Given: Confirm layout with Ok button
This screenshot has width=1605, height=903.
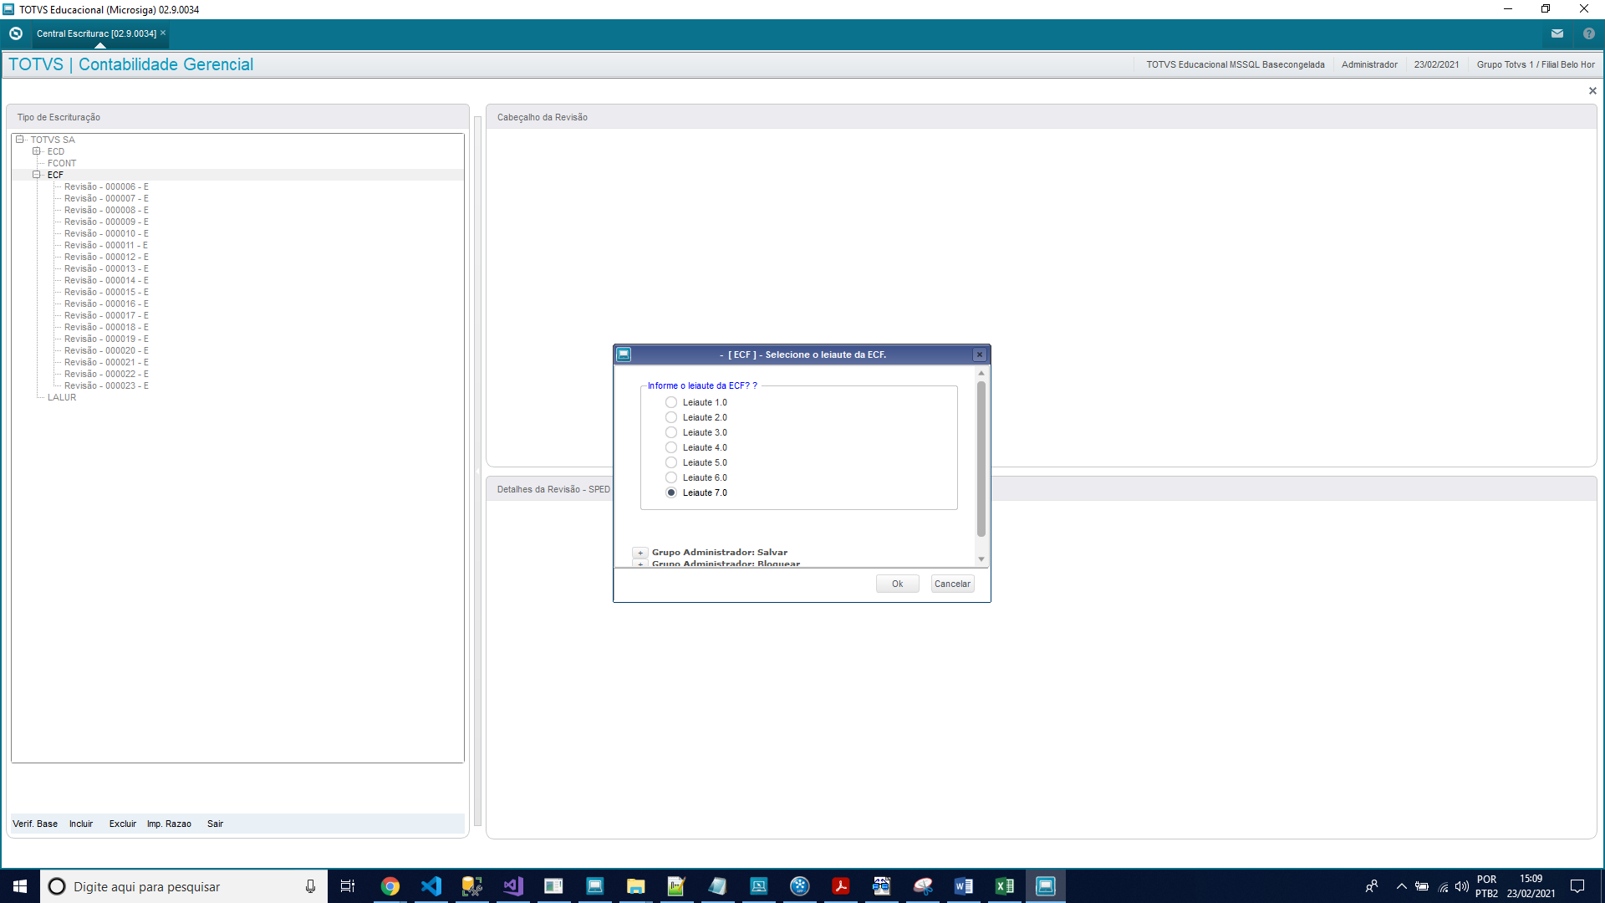Looking at the screenshot, I should point(897,584).
